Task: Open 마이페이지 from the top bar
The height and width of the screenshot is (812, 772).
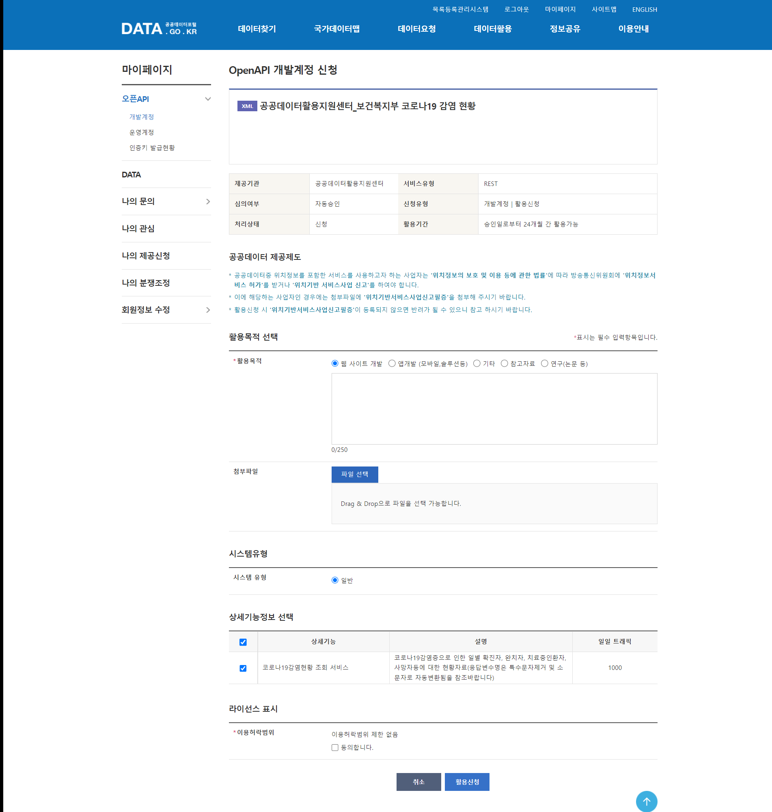Action: point(560,9)
